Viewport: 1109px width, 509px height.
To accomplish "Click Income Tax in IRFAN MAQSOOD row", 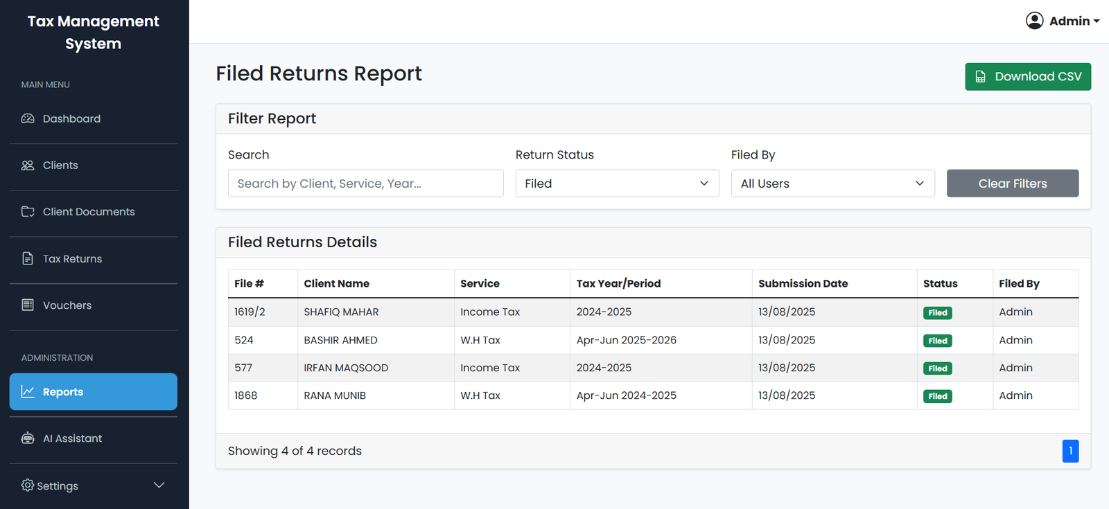I will click(x=490, y=368).
